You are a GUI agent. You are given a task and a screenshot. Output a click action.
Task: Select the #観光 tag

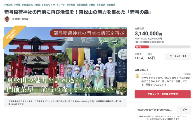coord(37,5)
